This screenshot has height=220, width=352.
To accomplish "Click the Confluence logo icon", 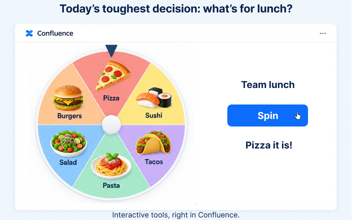I will (29, 33).
